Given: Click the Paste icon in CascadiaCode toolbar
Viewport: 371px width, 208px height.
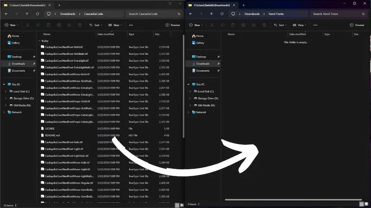Looking at the screenshot, I should pos(49,25).
